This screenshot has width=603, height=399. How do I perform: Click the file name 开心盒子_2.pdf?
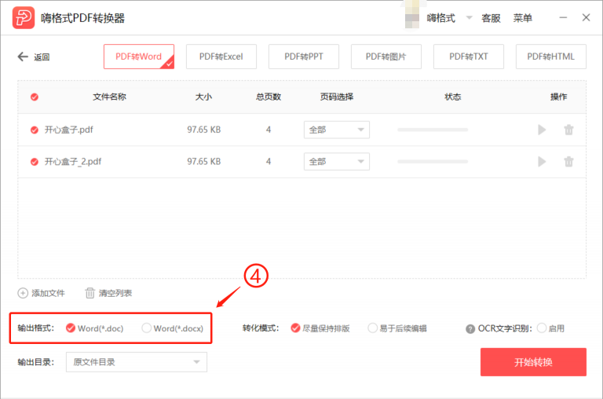pyautogui.click(x=73, y=162)
